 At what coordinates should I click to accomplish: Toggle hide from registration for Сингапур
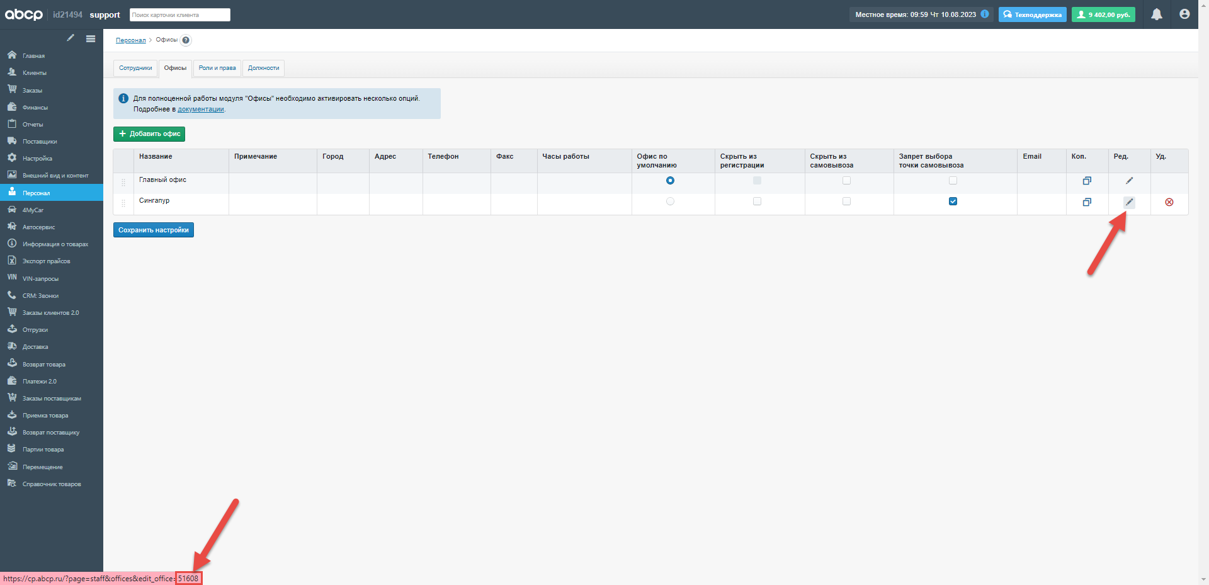click(757, 202)
